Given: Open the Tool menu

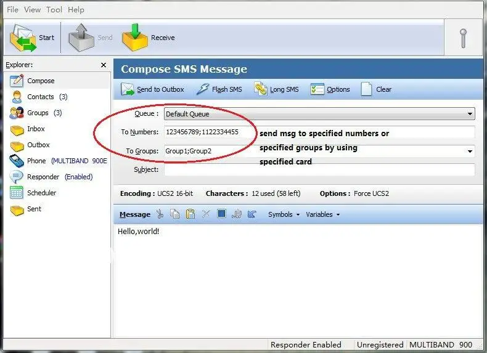Looking at the screenshot, I should pyautogui.click(x=54, y=10).
